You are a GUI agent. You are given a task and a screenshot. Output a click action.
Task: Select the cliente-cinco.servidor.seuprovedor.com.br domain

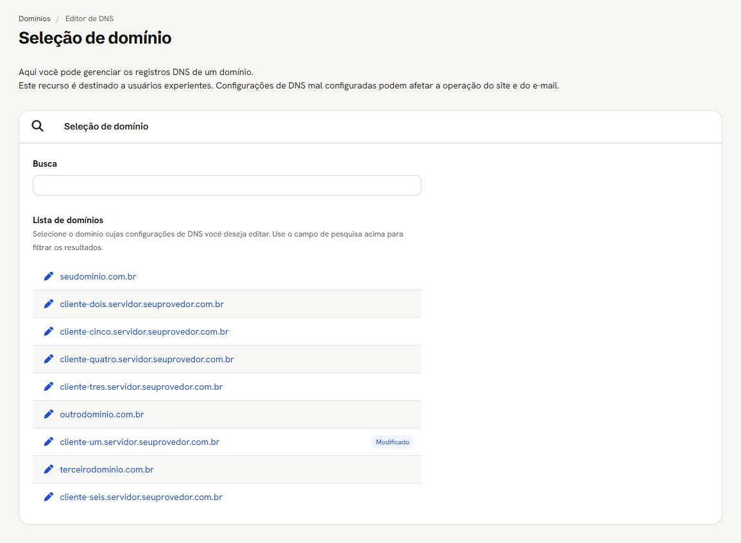point(144,331)
